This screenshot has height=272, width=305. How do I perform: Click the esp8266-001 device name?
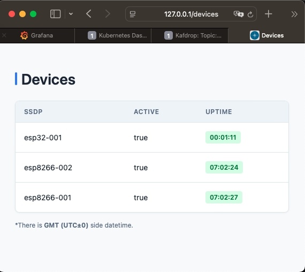click(48, 198)
